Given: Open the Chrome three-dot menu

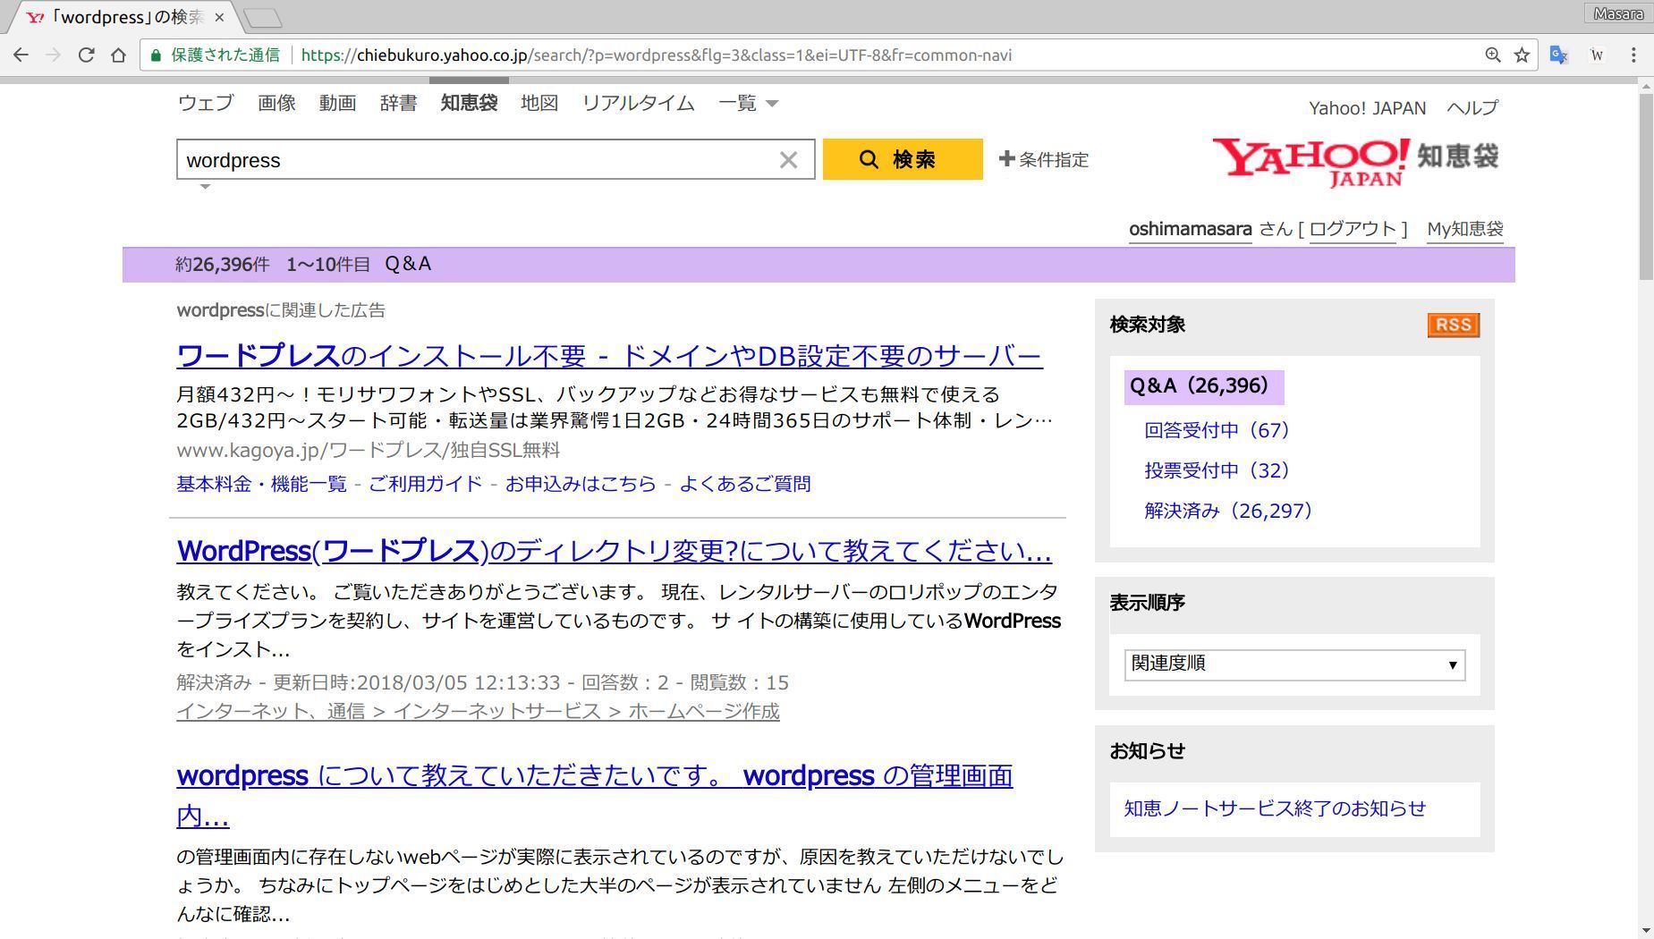Looking at the screenshot, I should click(1633, 55).
